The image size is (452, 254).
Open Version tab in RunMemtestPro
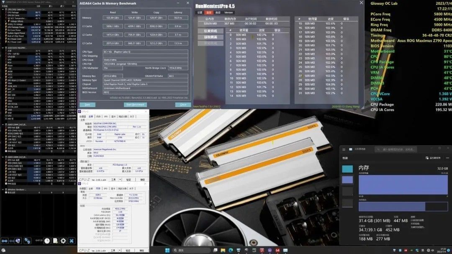(x=229, y=13)
